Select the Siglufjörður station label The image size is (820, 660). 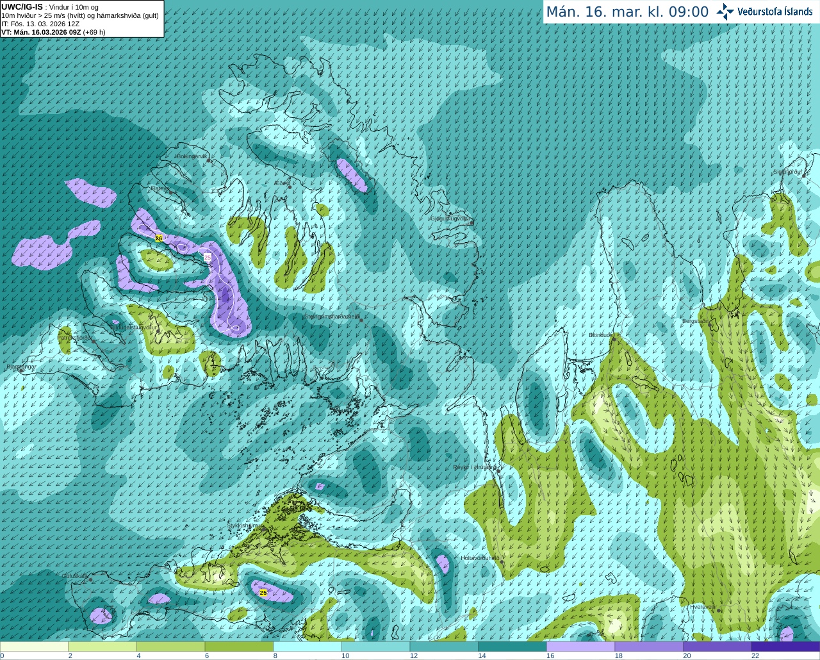pos(788,172)
